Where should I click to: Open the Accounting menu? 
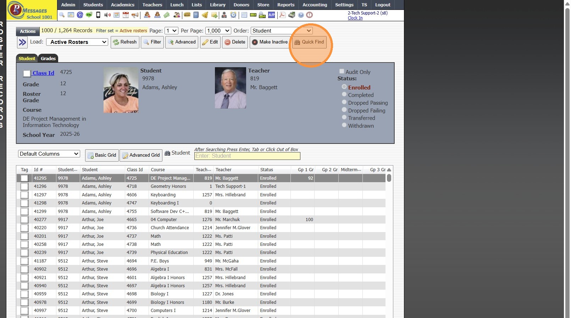(315, 5)
